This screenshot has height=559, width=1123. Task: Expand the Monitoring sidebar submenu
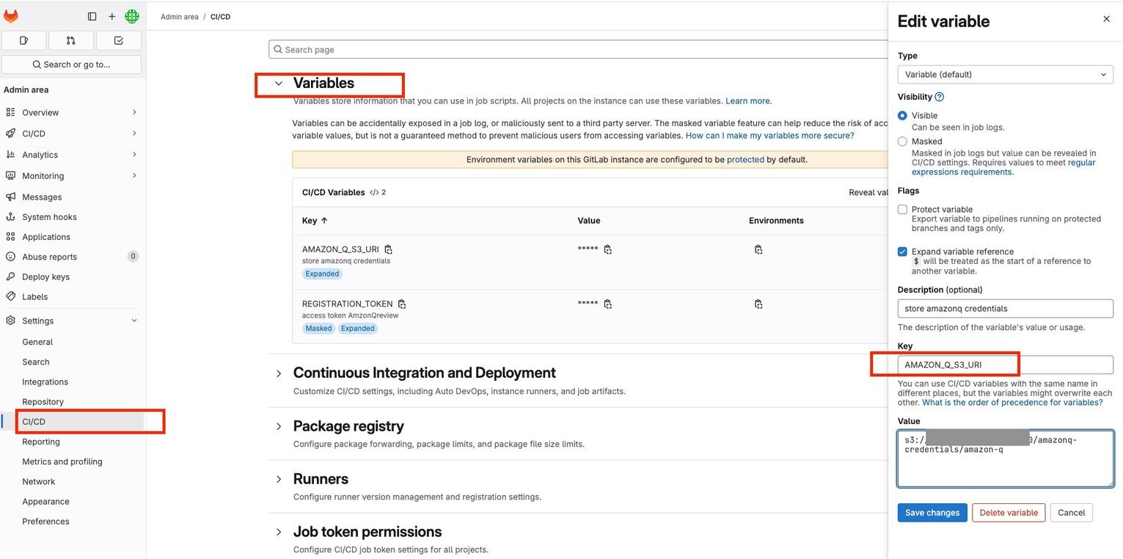[x=134, y=176]
